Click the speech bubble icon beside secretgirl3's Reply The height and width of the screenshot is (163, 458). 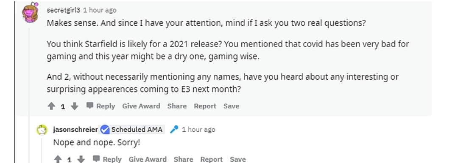[x=90, y=106]
